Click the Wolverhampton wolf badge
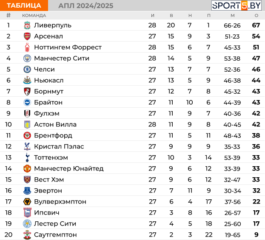265x240 pixels. tap(27, 201)
